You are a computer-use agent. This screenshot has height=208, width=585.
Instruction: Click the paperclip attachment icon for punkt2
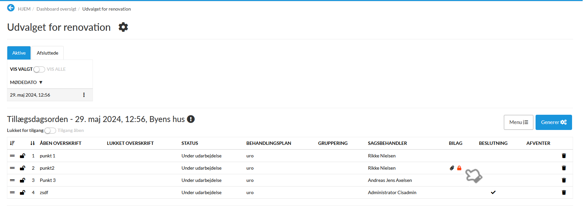pos(452,168)
